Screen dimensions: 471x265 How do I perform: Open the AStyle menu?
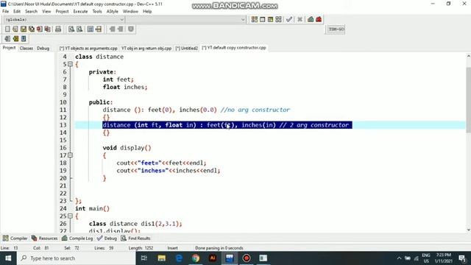113,12
